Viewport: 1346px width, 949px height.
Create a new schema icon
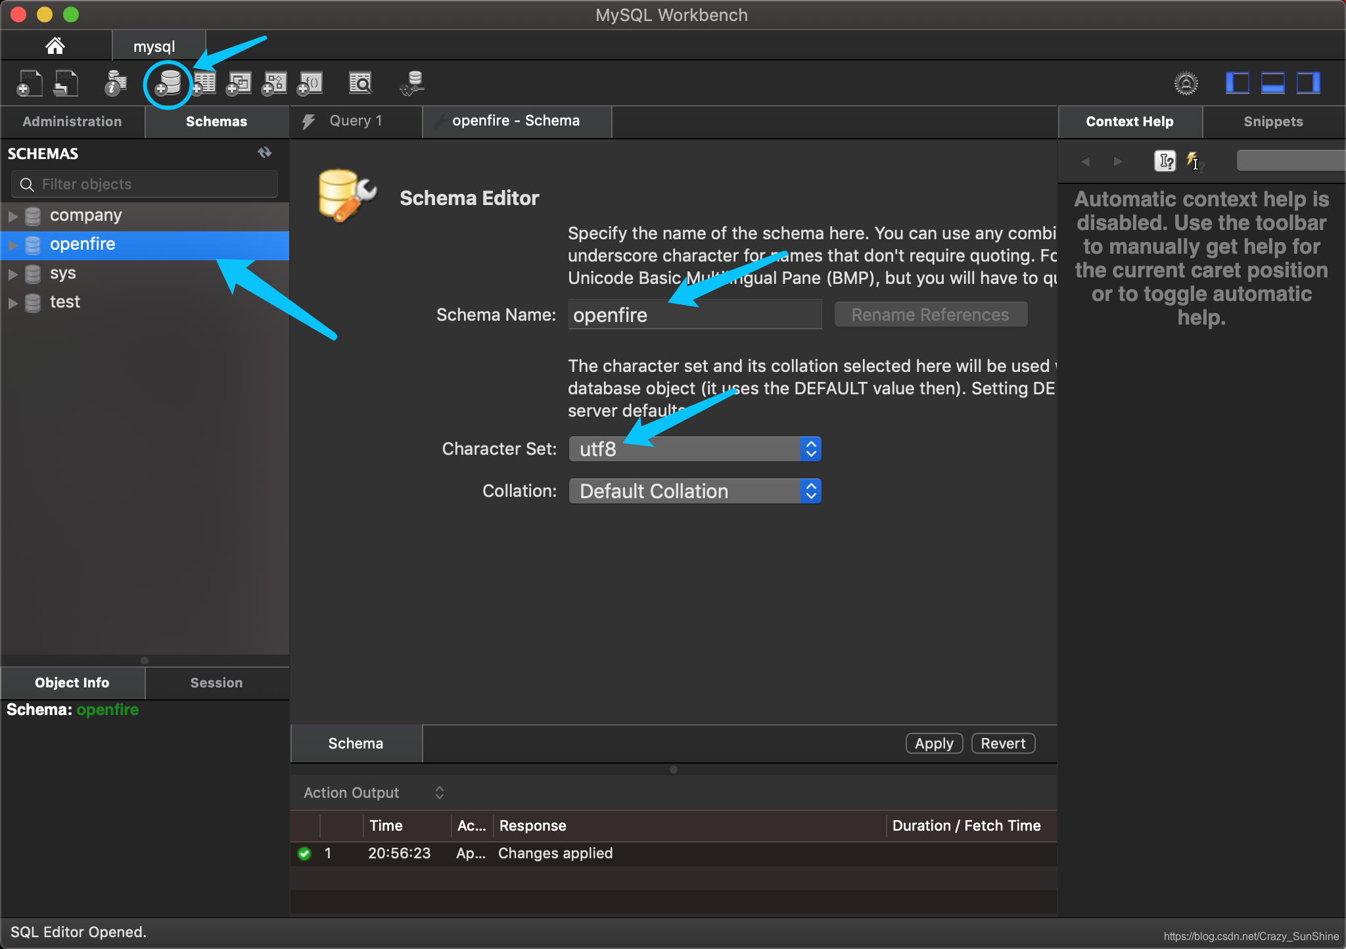point(168,83)
